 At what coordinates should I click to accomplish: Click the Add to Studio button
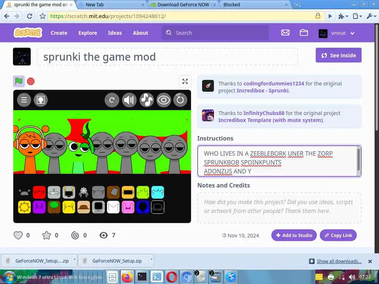click(294, 235)
